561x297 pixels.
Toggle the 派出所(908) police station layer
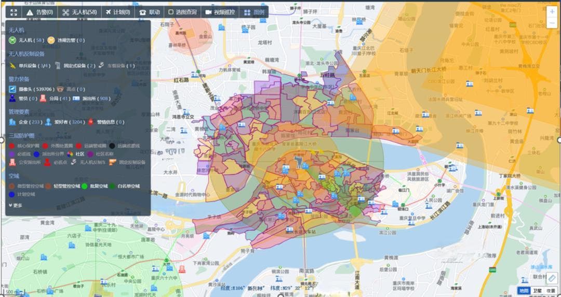91,98
